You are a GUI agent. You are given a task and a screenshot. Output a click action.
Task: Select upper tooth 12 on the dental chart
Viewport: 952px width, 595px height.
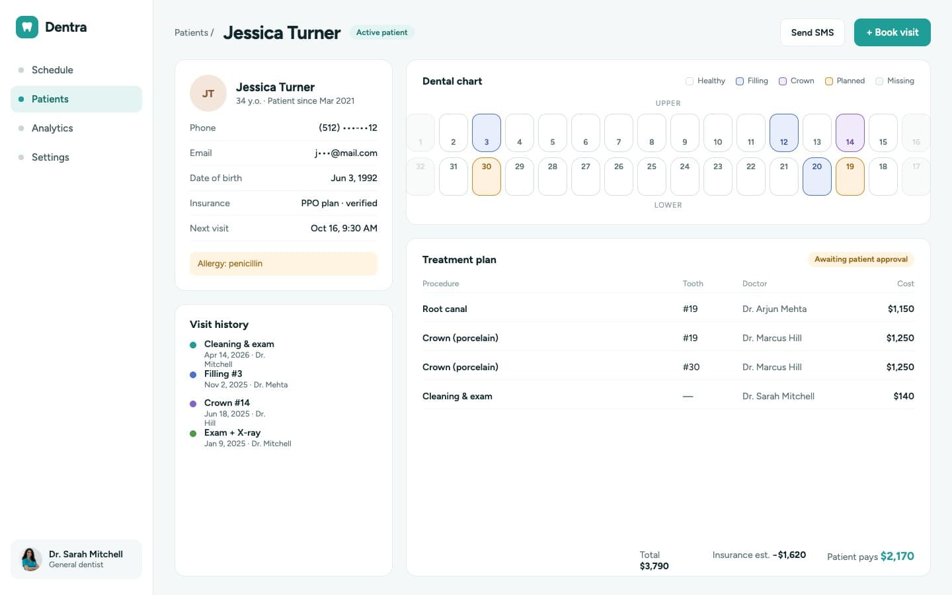pyautogui.click(x=784, y=133)
